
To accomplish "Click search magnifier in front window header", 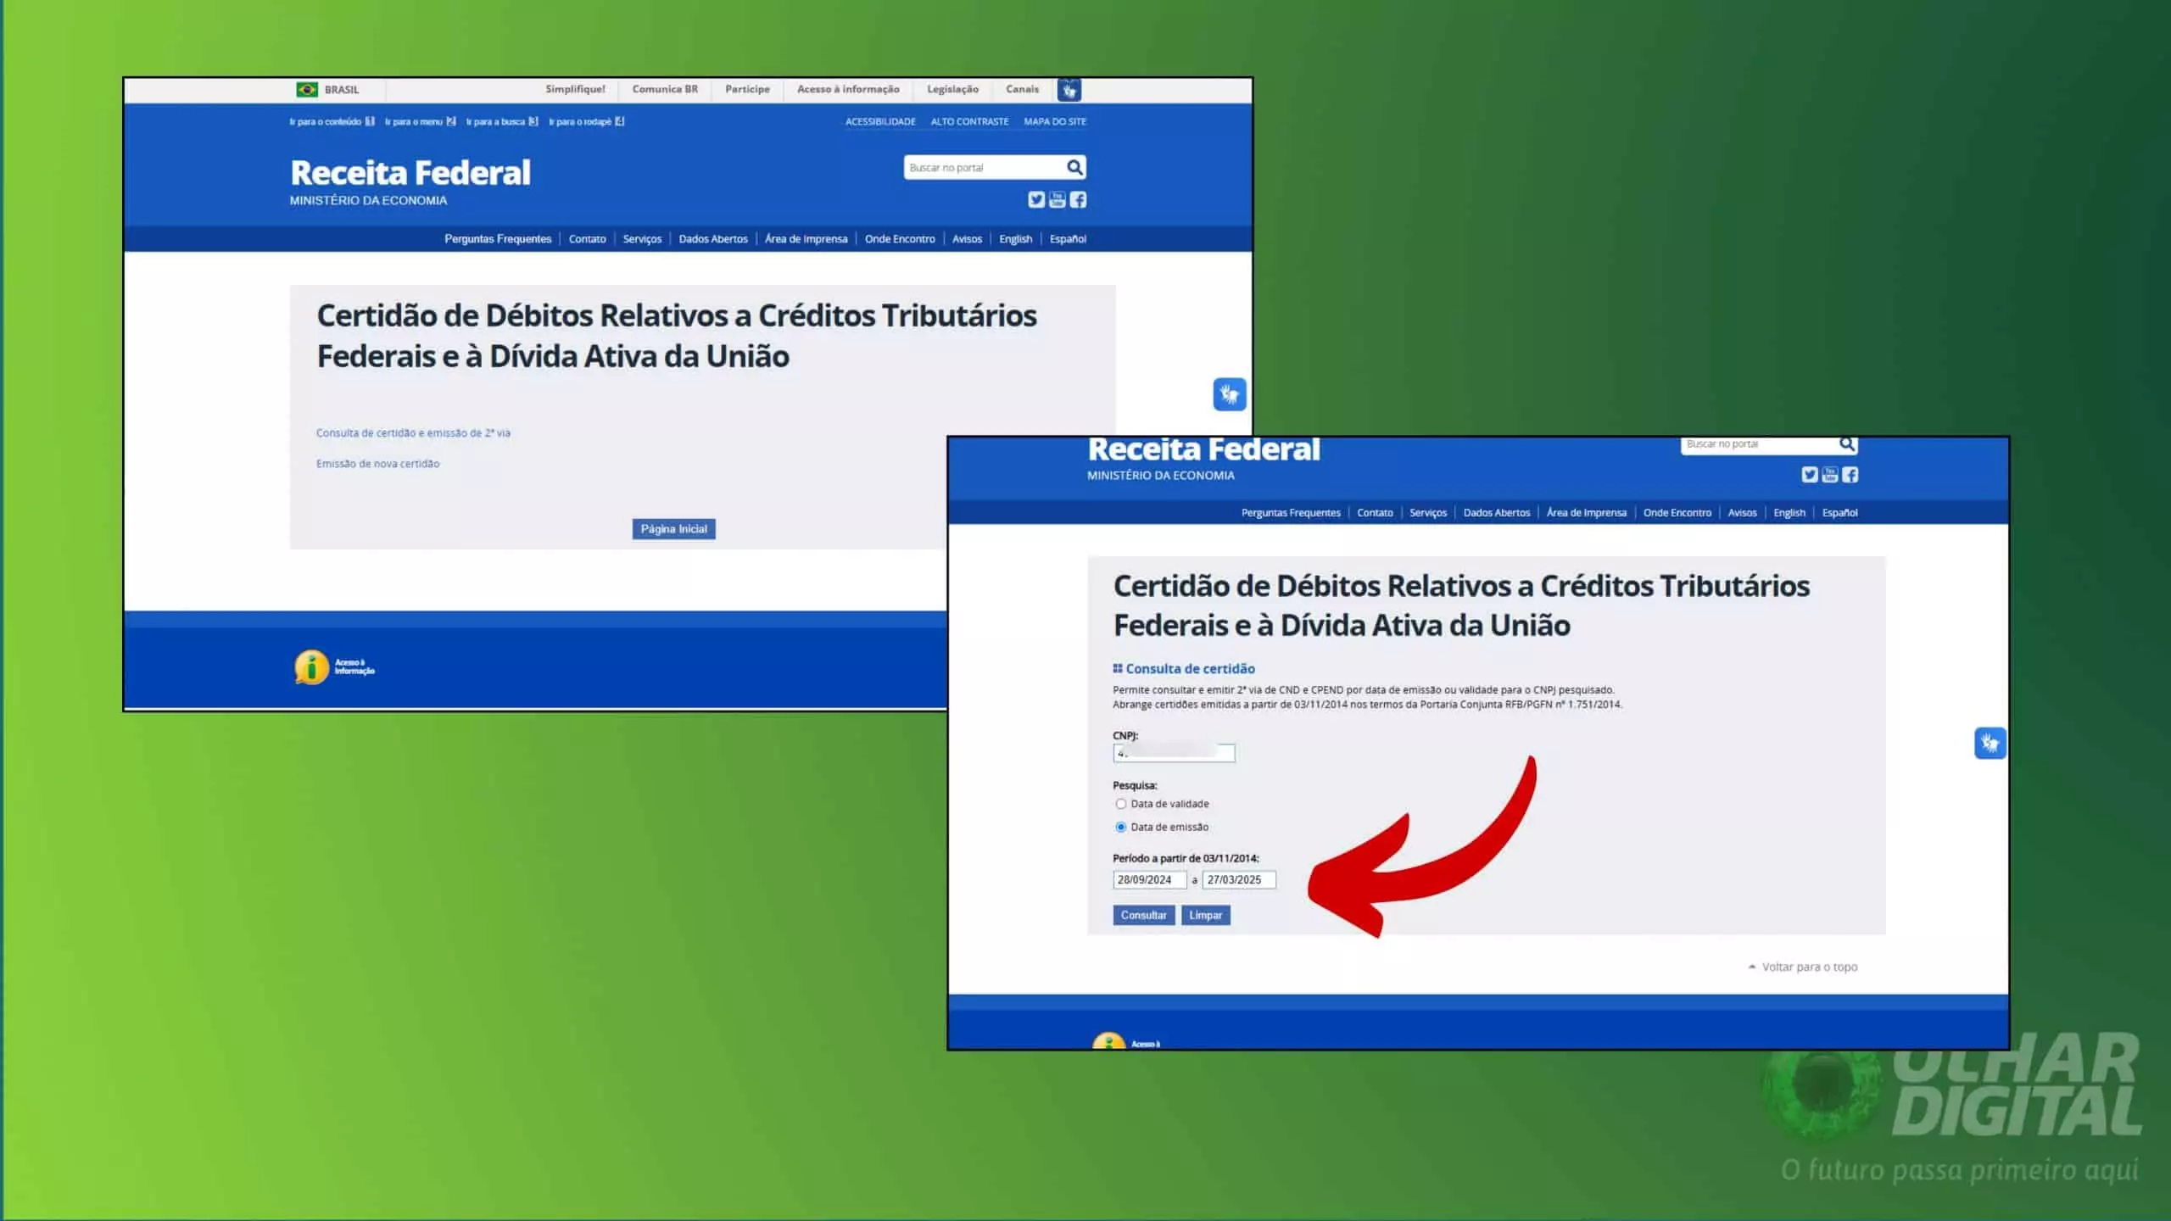I will click(x=1847, y=444).
